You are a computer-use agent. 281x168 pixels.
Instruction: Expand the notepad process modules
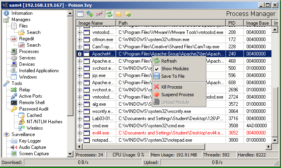click(79, 140)
